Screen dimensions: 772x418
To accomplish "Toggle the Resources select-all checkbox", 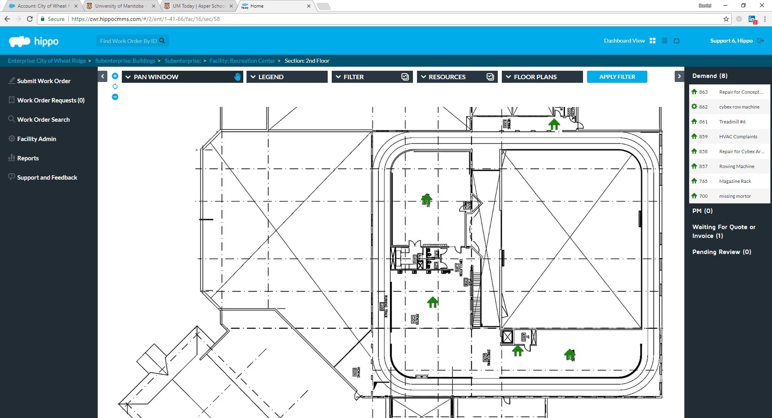I will pyautogui.click(x=490, y=76).
